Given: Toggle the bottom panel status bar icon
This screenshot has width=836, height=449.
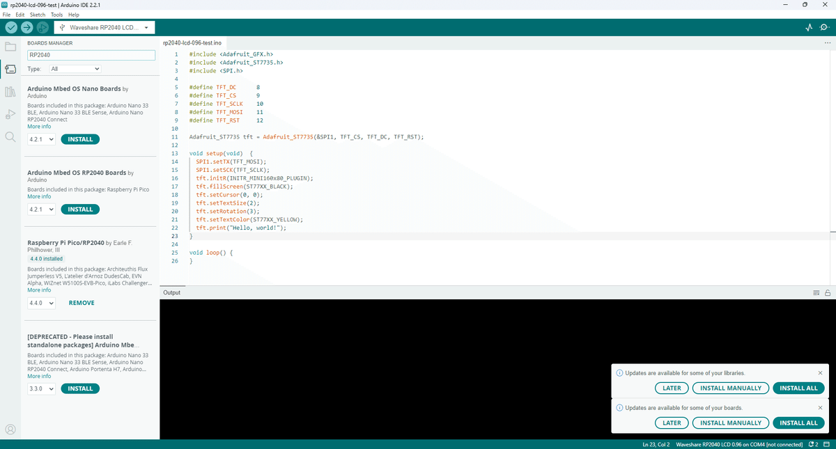Looking at the screenshot, I should pyautogui.click(x=826, y=444).
